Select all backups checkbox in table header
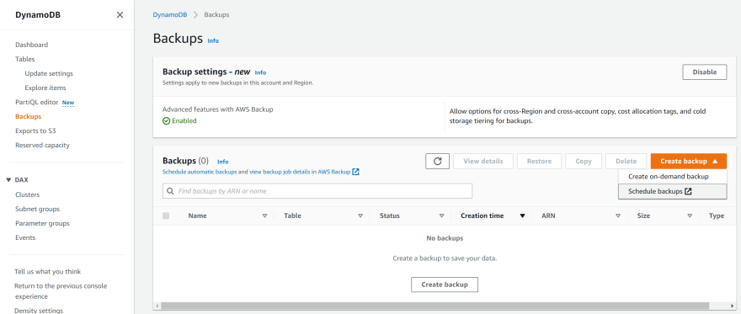The width and height of the screenshot is (741, 314). [x=166, y=216]
